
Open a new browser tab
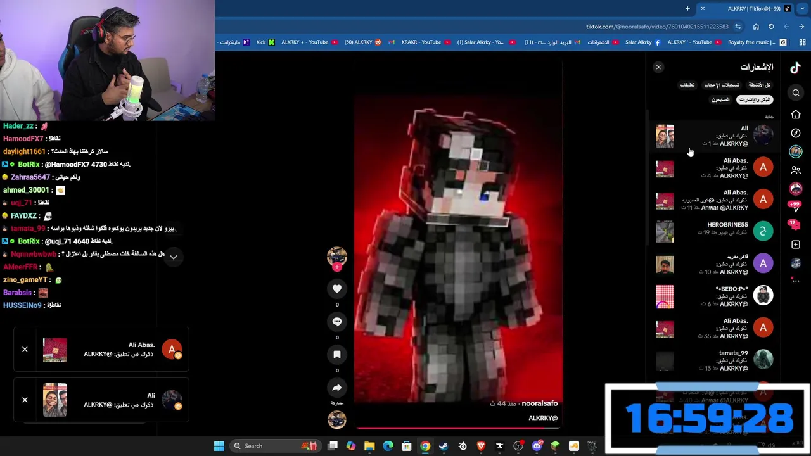click(687, 8)
